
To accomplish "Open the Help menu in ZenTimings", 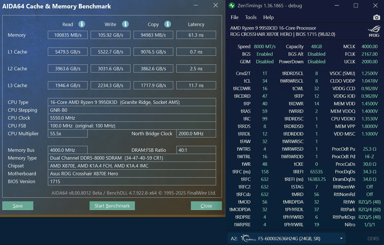I will click(x=268, y=17).
